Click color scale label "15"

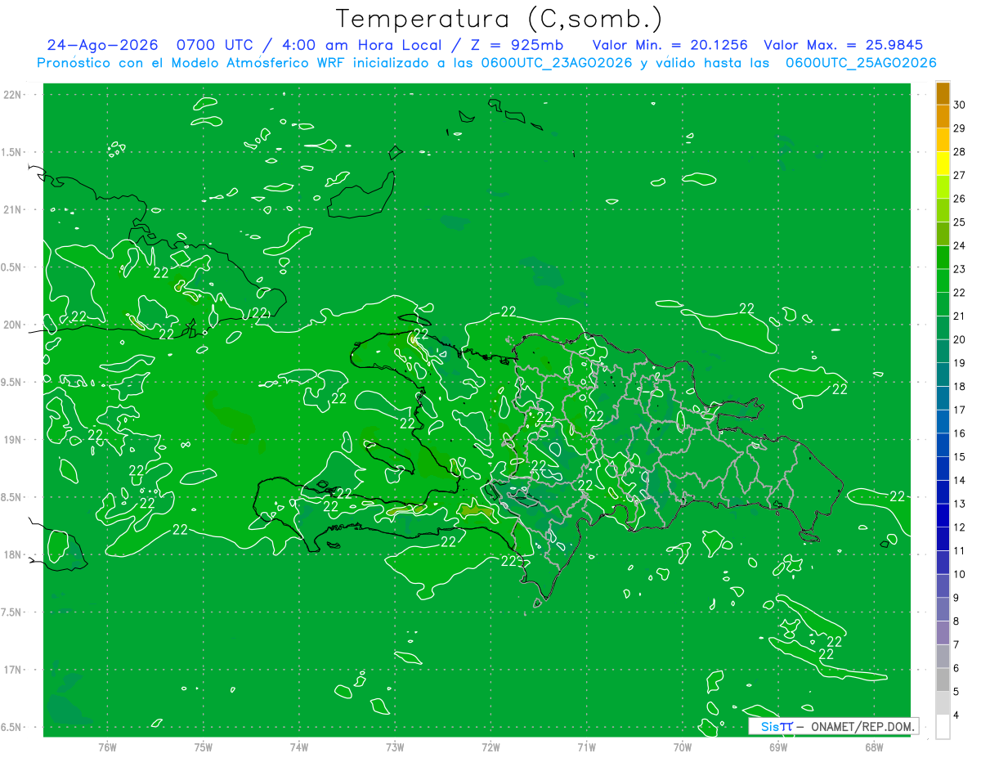(960, 456)
